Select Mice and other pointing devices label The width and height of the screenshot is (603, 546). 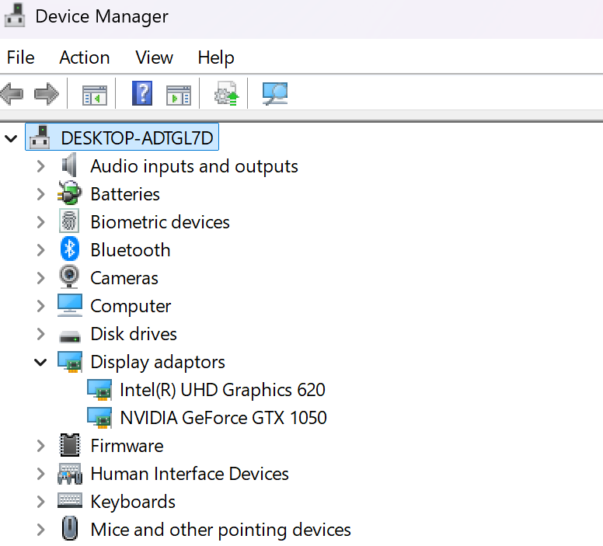(x=221, y=530)
